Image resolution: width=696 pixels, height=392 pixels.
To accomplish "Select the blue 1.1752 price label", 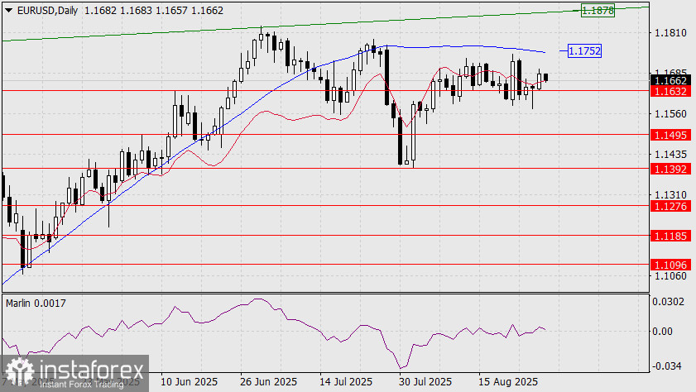I will 584,51.
